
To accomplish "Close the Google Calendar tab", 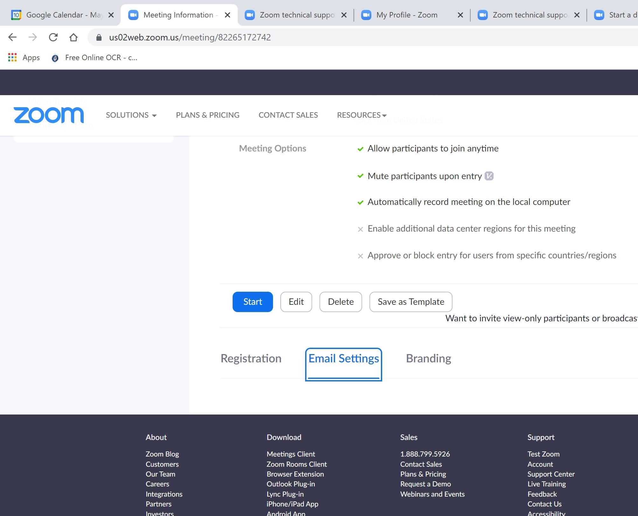I will 111,15.
